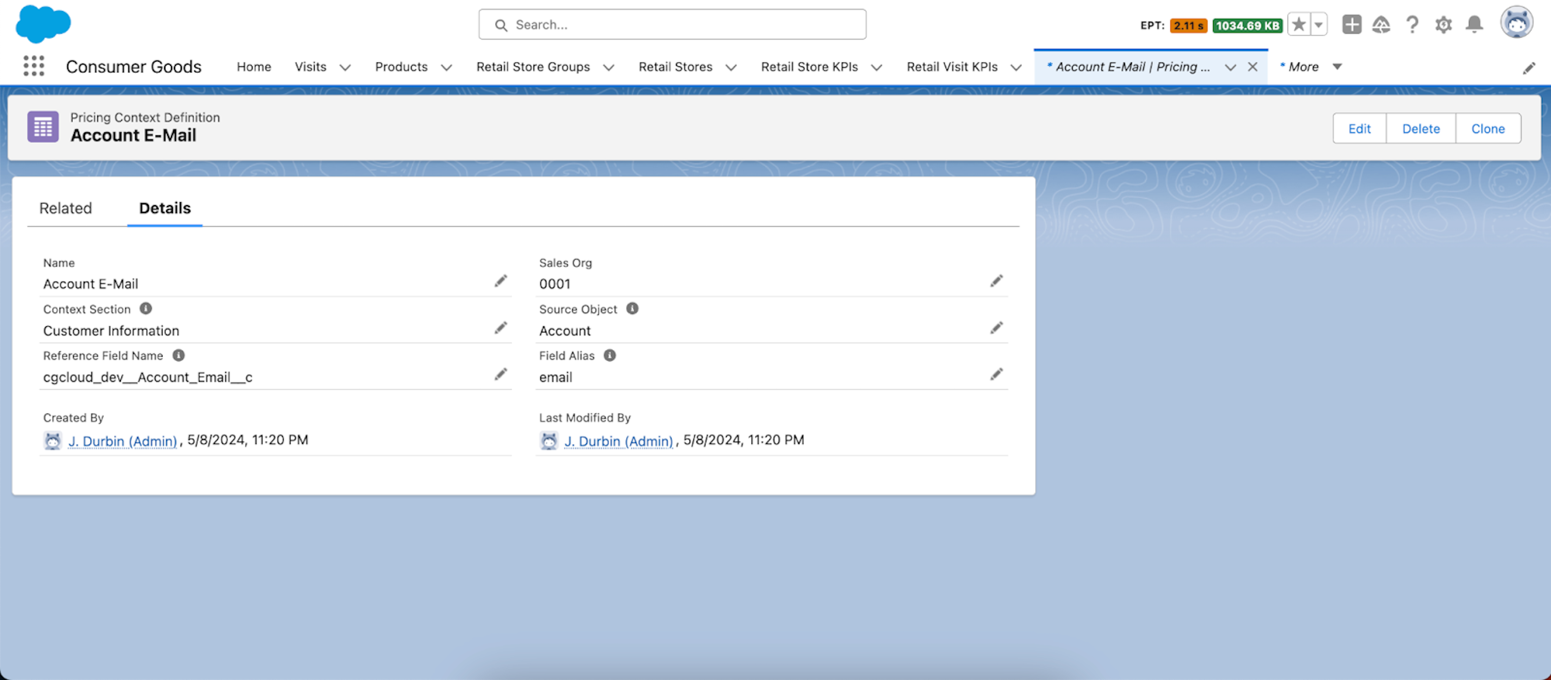Screen dimensions: 1551x680
Task: Show Source Object help info icon
Action: point(632,308)
